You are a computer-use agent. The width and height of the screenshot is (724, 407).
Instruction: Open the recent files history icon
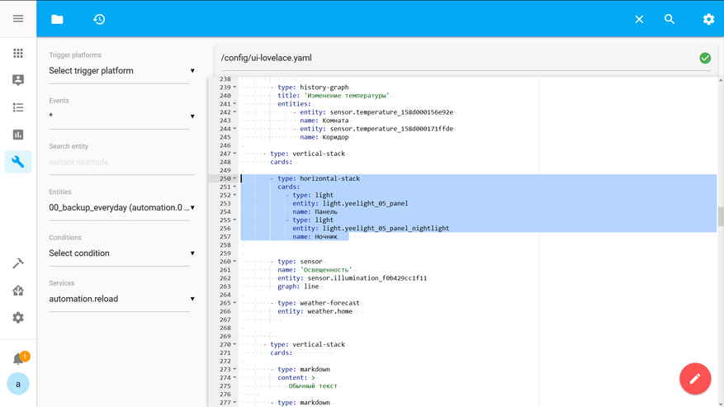click(x=99, y=19)
